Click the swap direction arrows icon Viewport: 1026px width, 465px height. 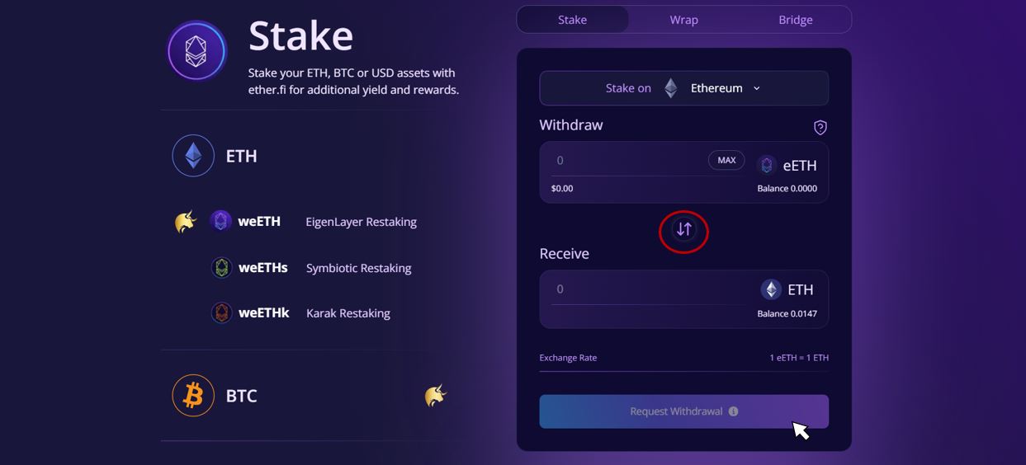click(683, 230)
